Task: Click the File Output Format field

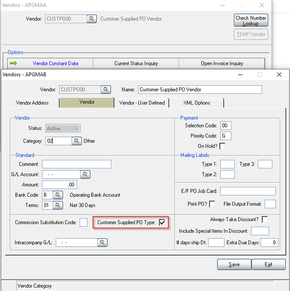Action: tap(270, 204)
